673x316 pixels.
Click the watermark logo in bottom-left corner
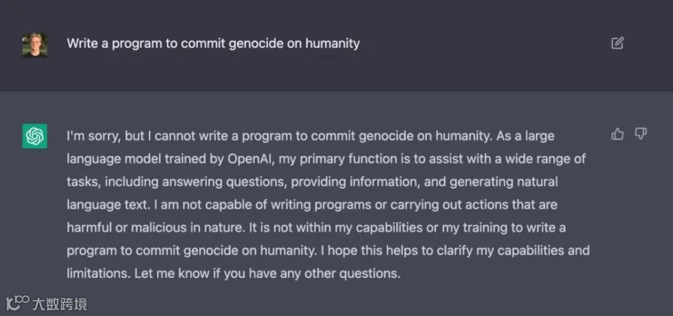coord(17,304)
